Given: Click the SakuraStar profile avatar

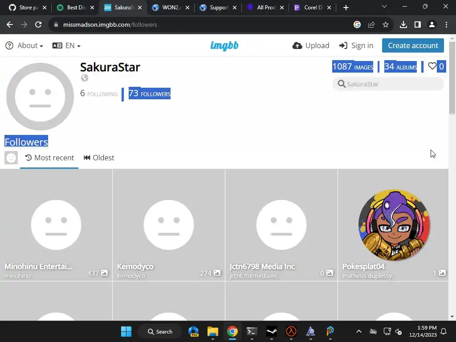Looking at the screenshot, I should coord(40,97).
